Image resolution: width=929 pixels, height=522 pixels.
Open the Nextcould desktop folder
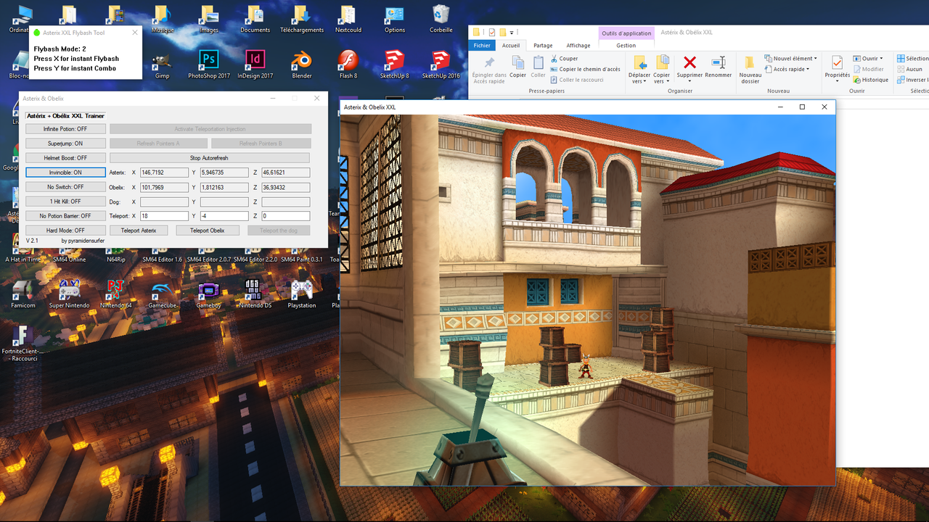348,20
